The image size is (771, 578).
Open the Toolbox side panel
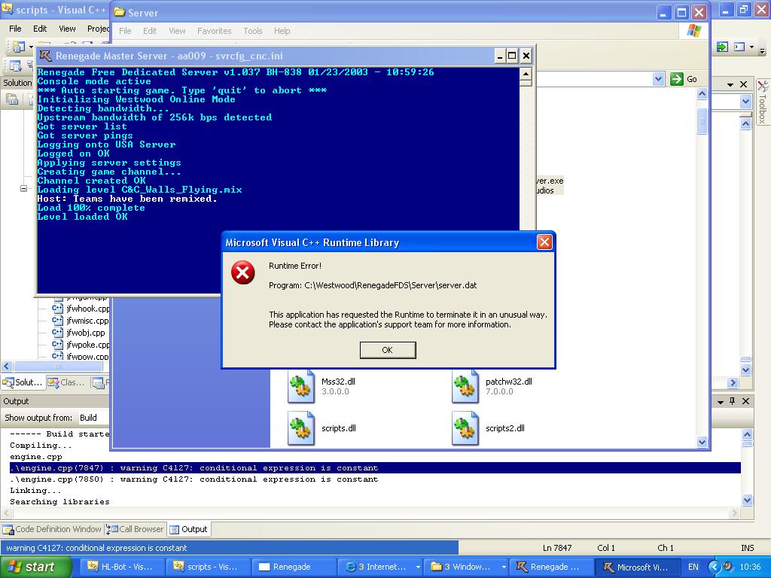coord(762,102)
